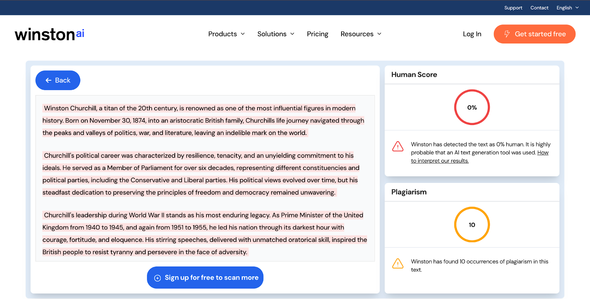
Task: Open the Support link in top bar
Action: pos(513,8)
